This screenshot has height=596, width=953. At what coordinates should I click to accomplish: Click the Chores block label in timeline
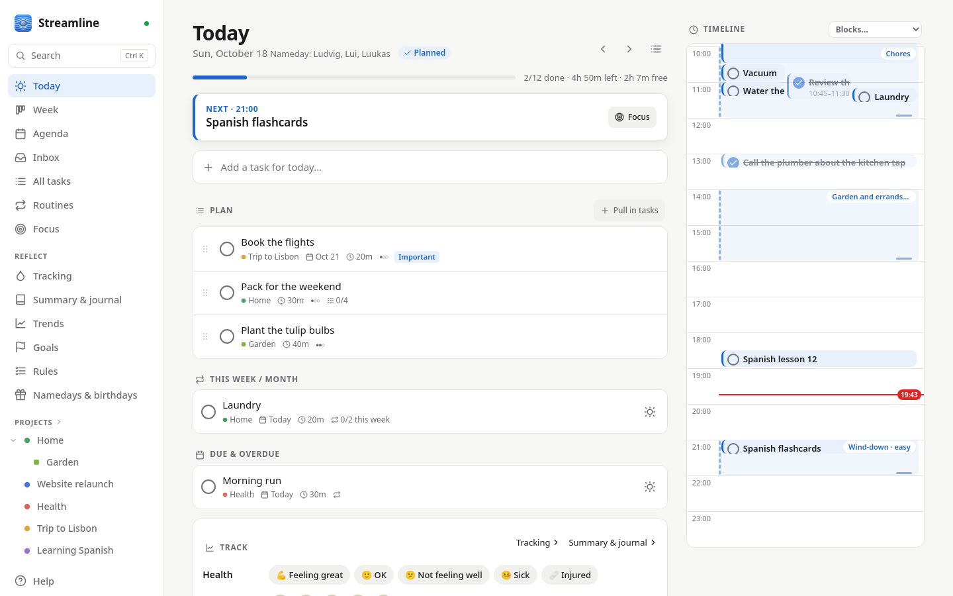pyautogui.click(x=898, y=54)
